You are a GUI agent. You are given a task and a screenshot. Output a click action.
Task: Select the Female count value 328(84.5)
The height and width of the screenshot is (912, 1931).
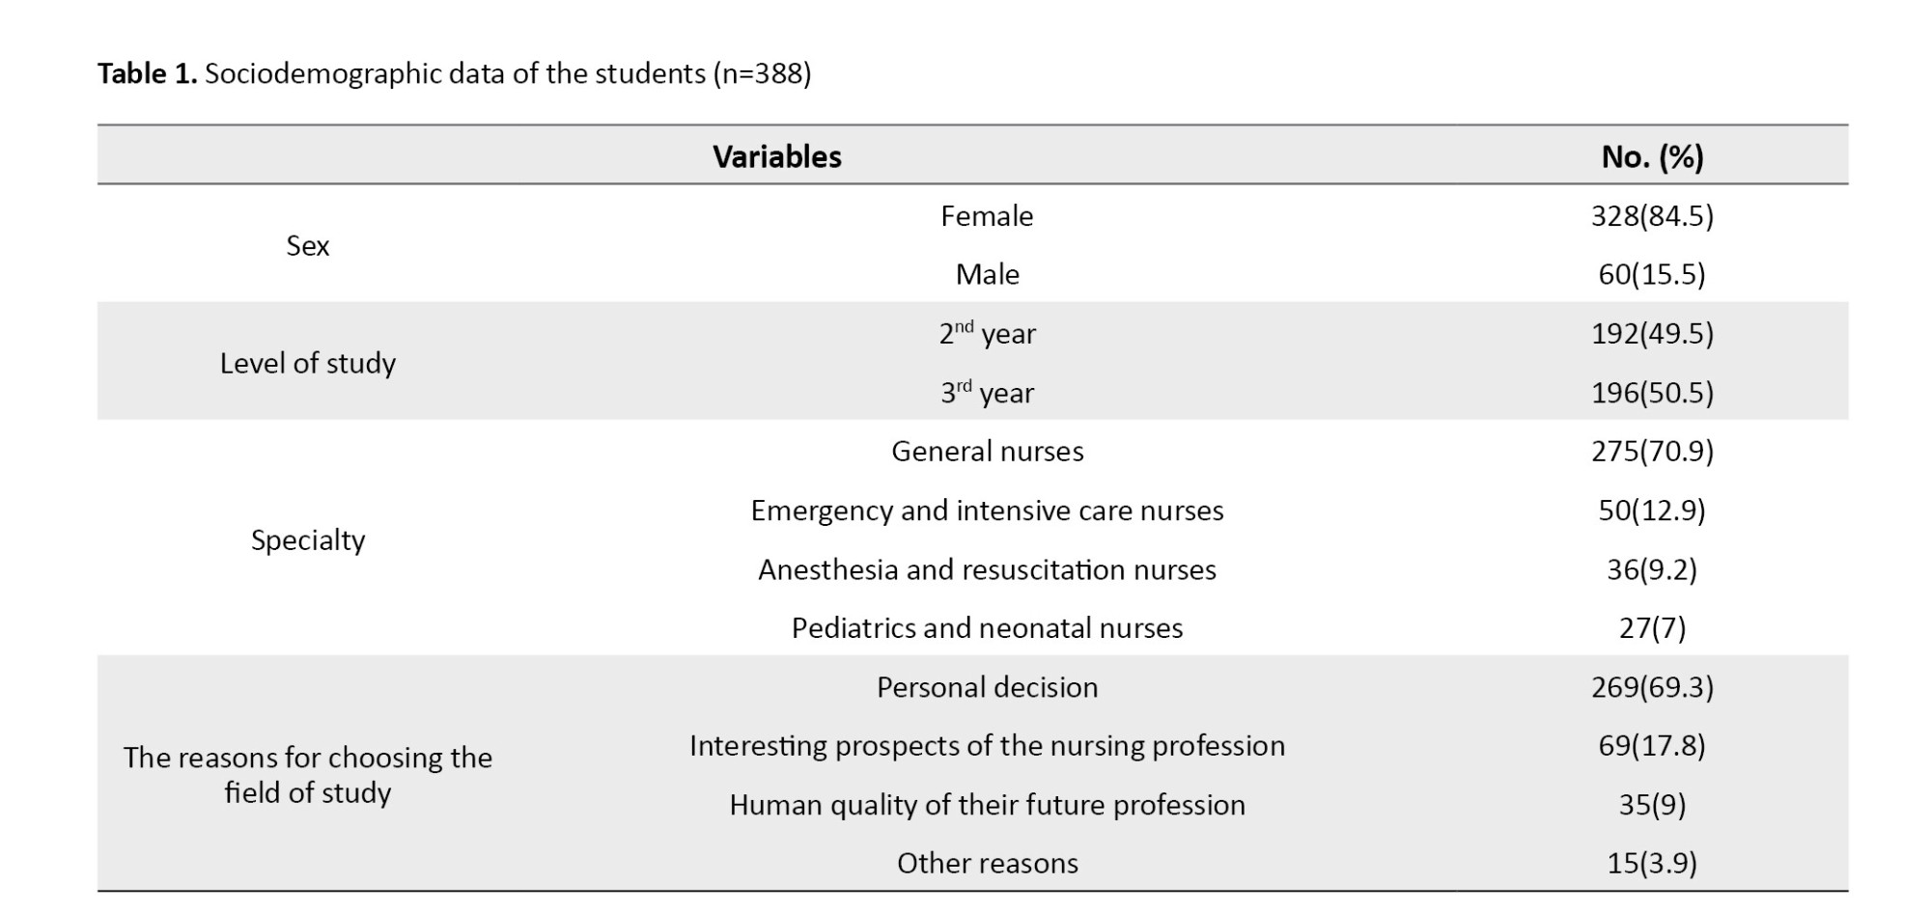[1652, 215]
